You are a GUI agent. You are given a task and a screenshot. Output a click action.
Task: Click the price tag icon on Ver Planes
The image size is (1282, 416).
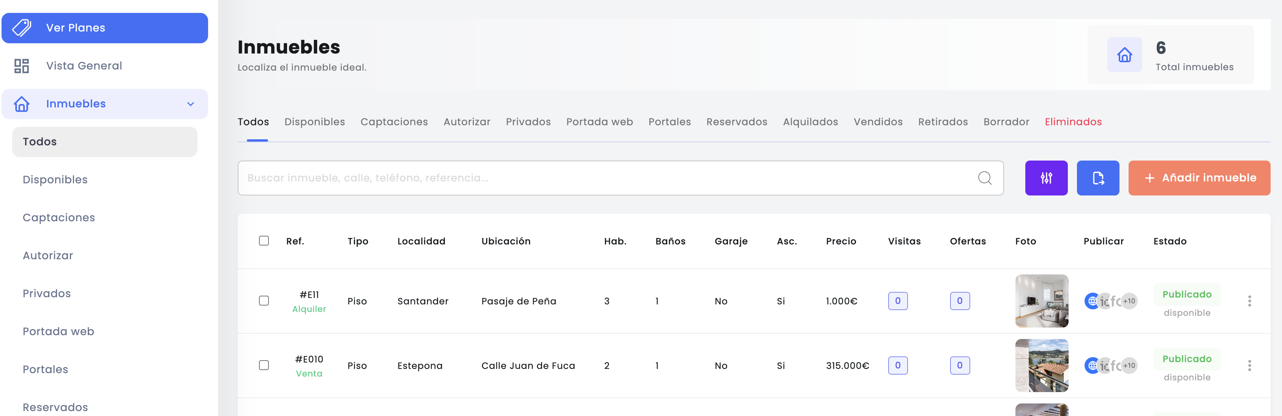(x=22, y=28)
